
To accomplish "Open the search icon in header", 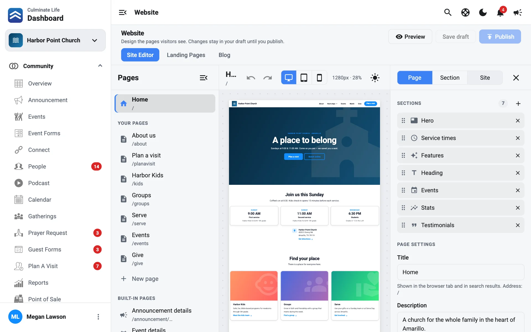I will (448, 12).
